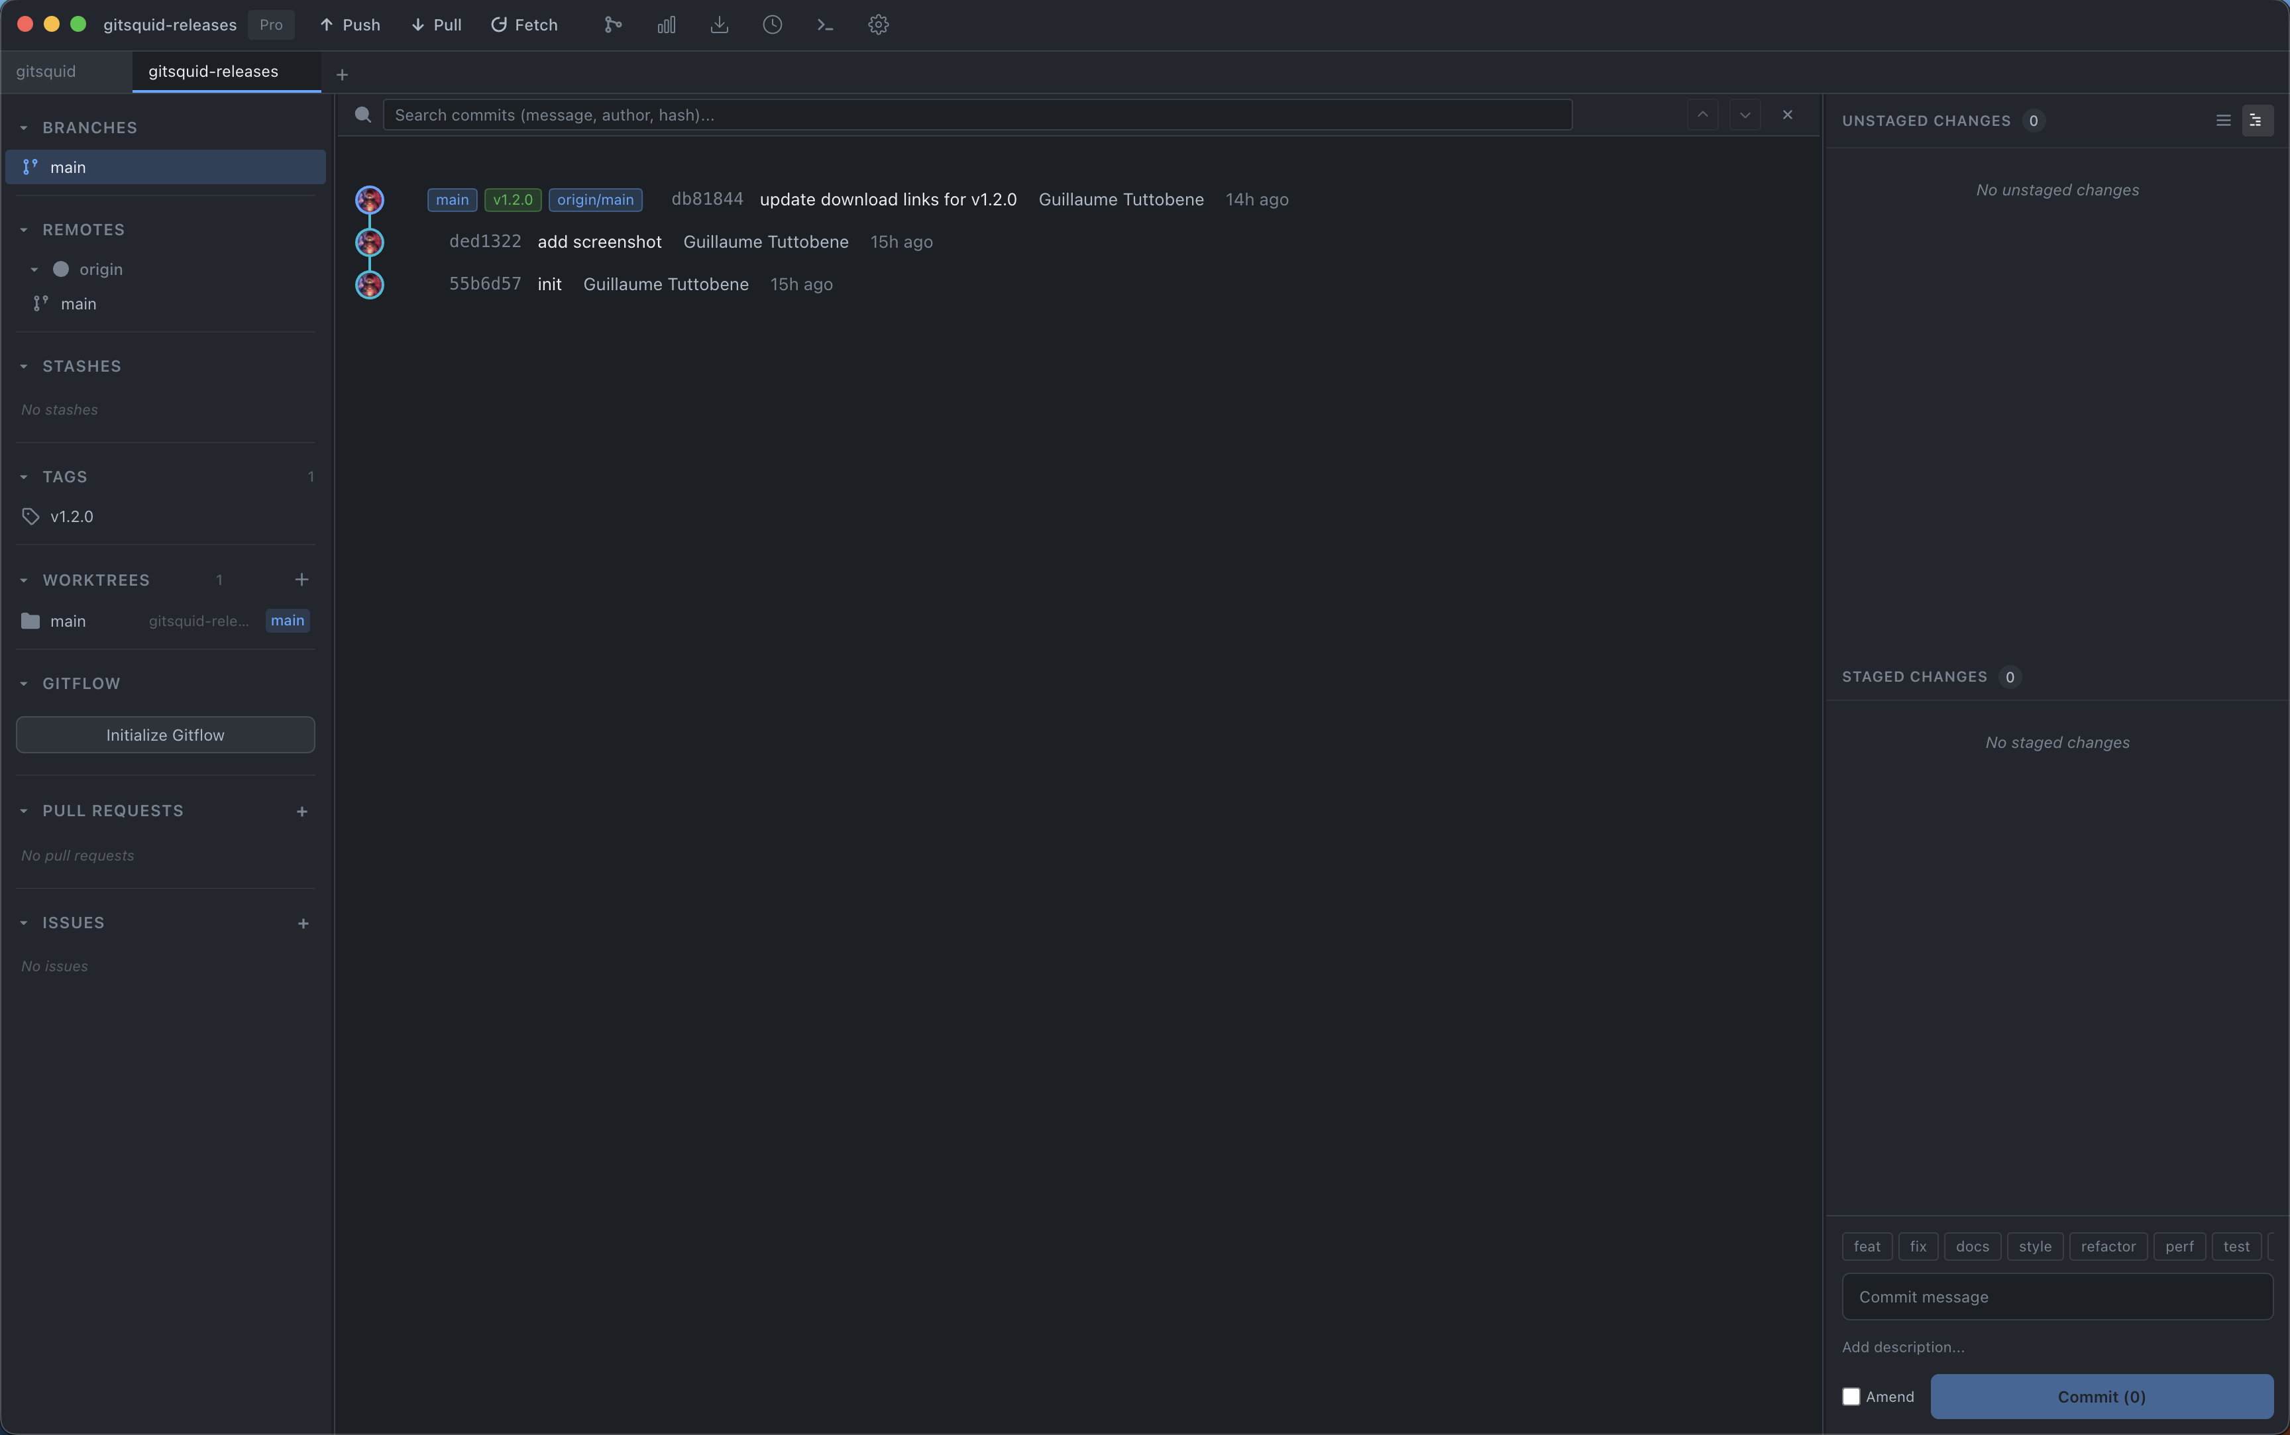Screen dimensions: 2290x1435
Task: Switch unstaged changes to list view
Action: tap(2222, 119)
